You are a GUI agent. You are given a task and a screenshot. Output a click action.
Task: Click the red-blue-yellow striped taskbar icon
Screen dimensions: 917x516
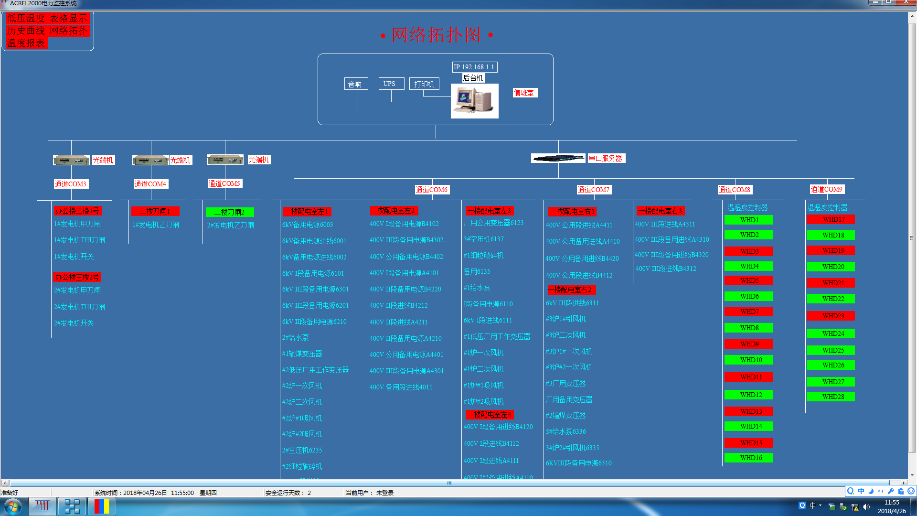tap(102, 506)
